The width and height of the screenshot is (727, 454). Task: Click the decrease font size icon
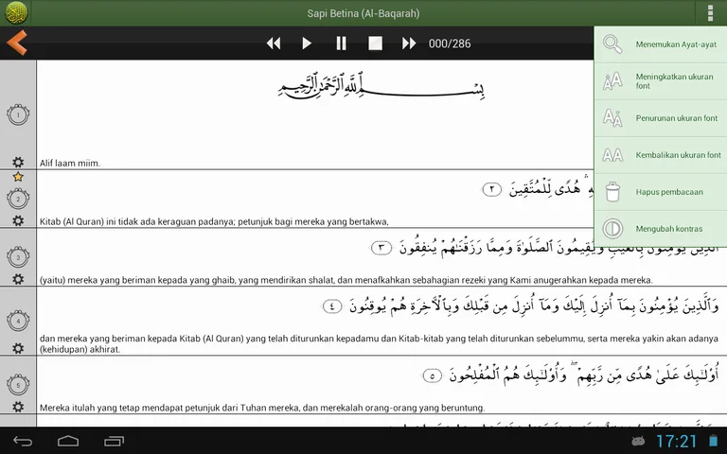coord(612,118)
